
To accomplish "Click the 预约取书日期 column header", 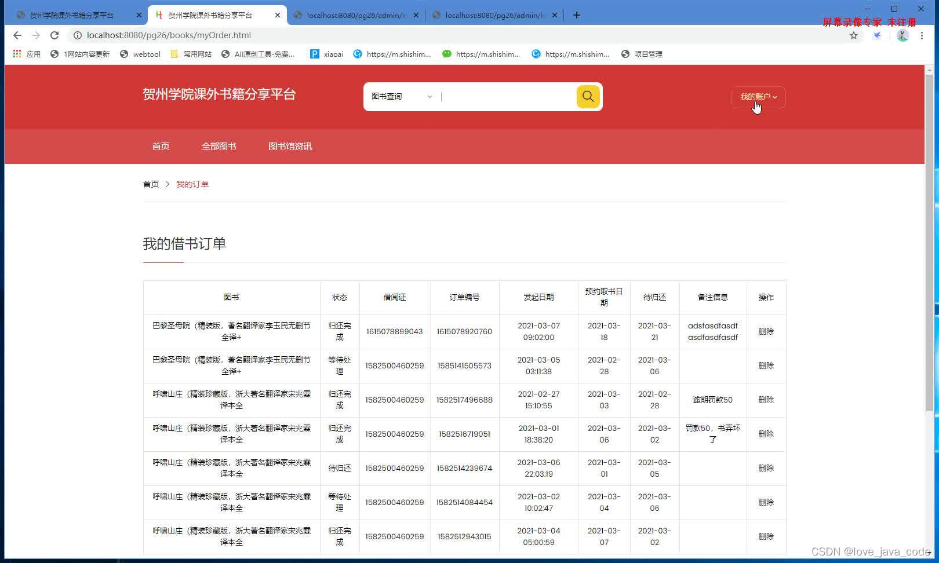I will 604,297.
